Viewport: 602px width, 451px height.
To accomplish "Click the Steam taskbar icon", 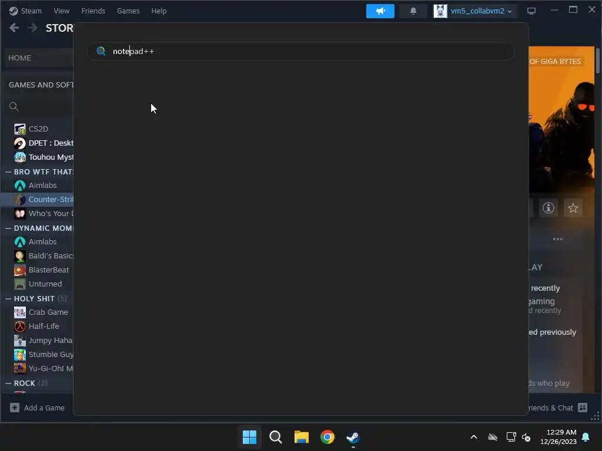I will click(x=353, y=437).
